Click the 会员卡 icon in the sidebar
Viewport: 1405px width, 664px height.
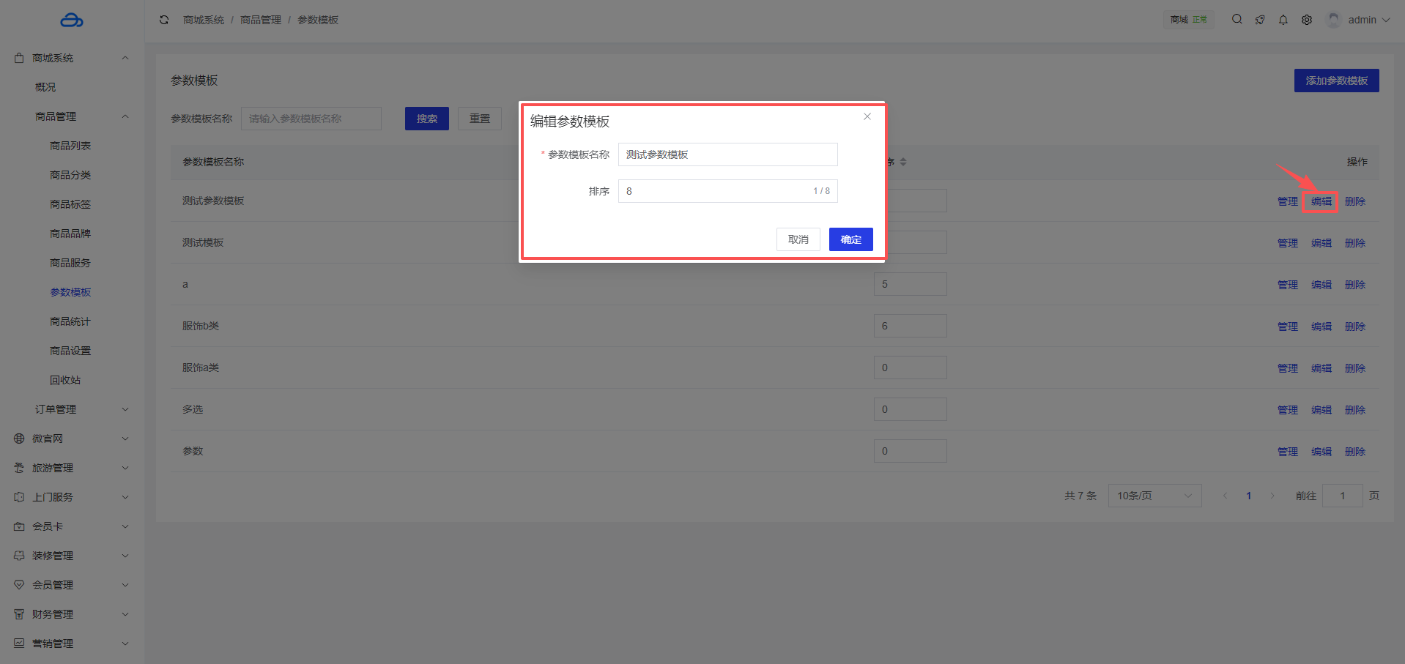[x=19, y=526]
